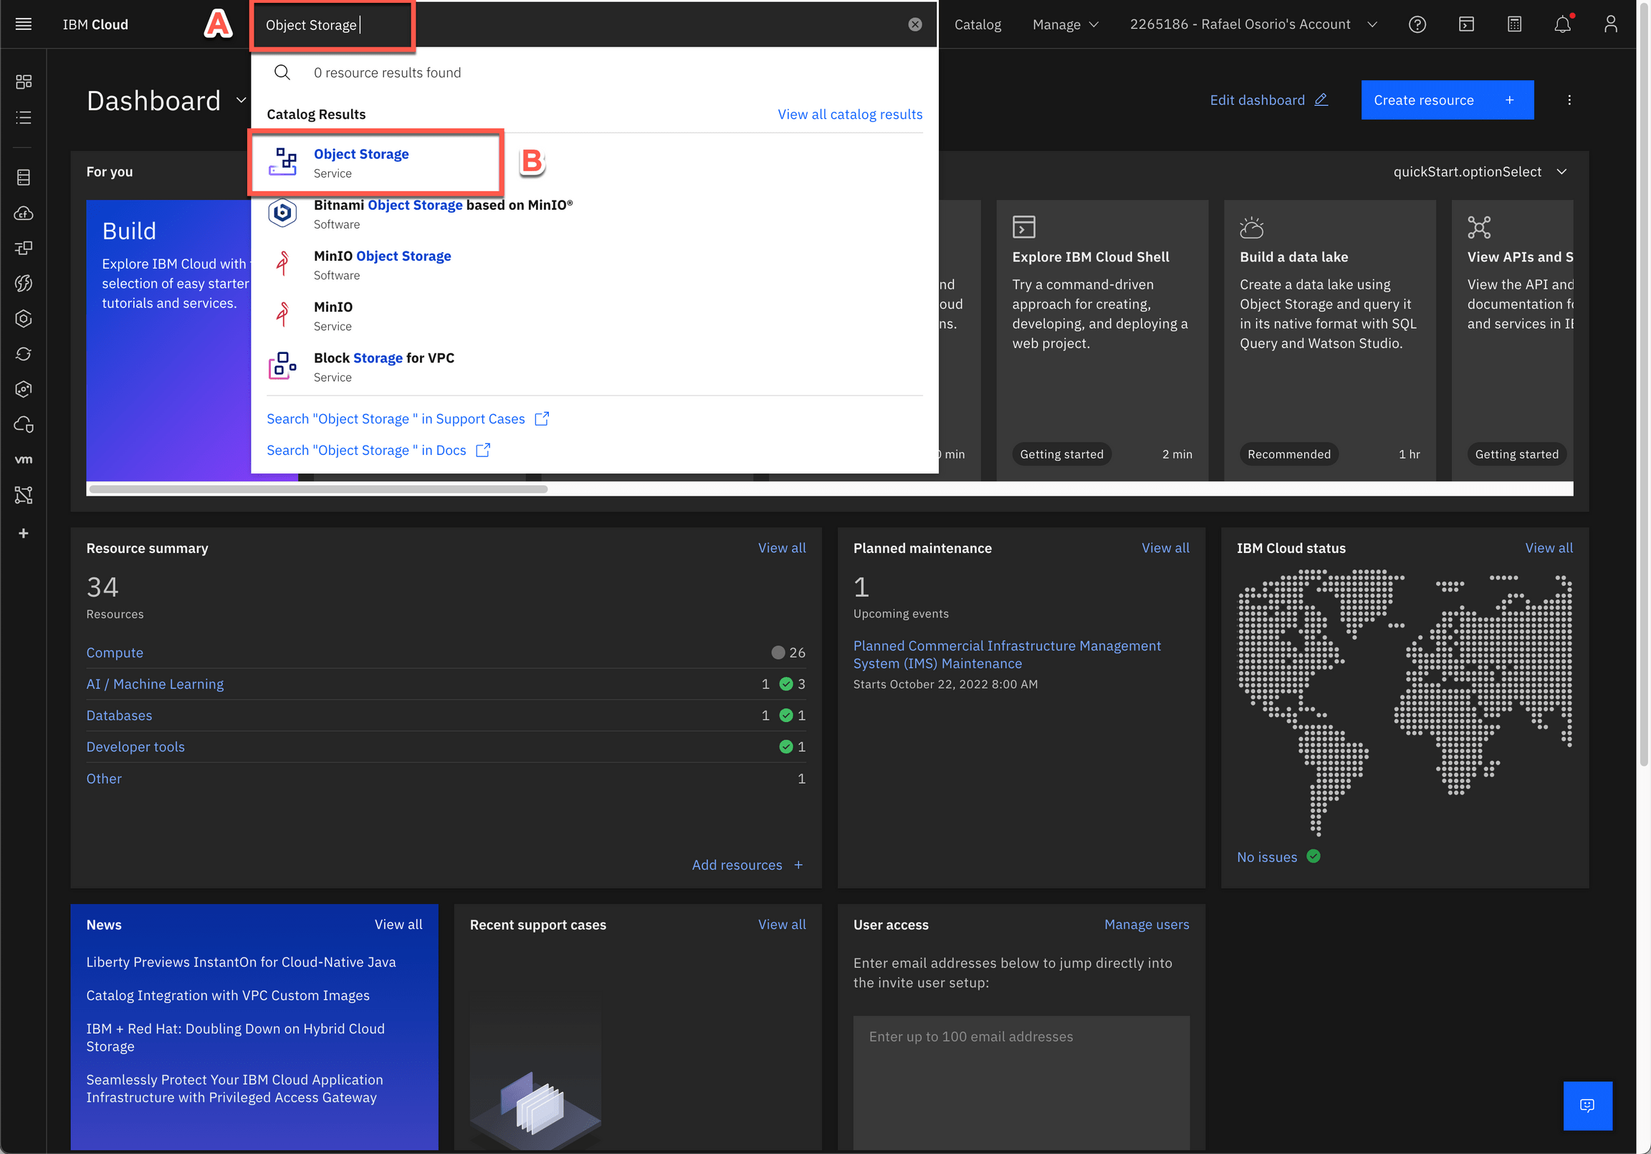Select the user profile avatar icon

[1613, 23]
